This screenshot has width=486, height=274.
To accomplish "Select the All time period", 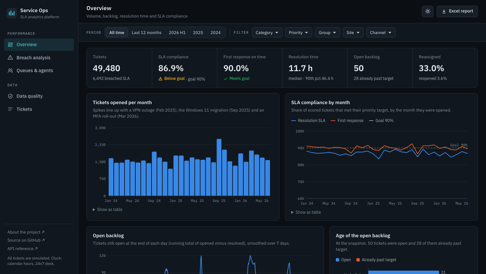I will [x=117, y=33].
